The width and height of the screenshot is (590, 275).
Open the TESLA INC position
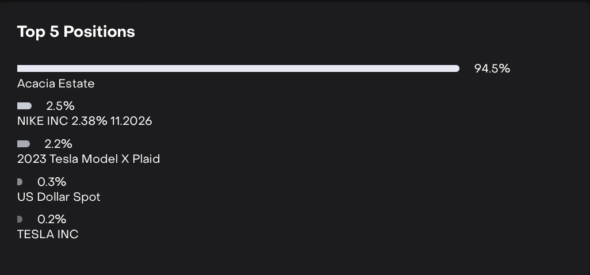pyautogui.click(x=48, y=234)
